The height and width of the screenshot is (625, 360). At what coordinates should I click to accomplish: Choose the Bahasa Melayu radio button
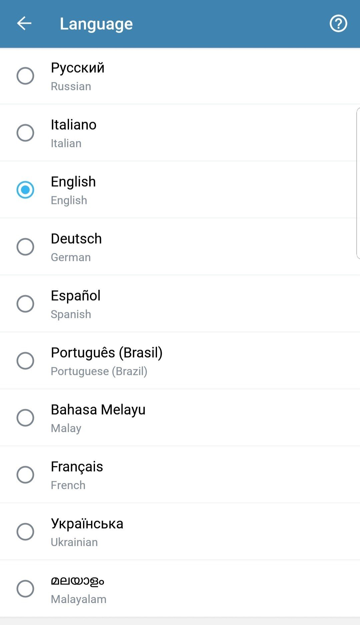(x=25, y=418)
